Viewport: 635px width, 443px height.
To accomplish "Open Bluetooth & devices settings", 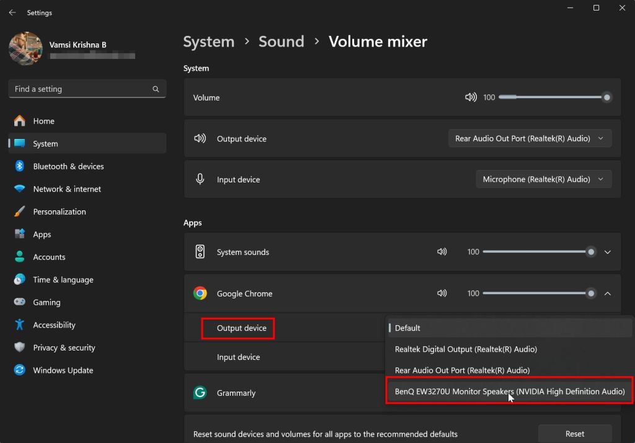I will pos(68,166).
